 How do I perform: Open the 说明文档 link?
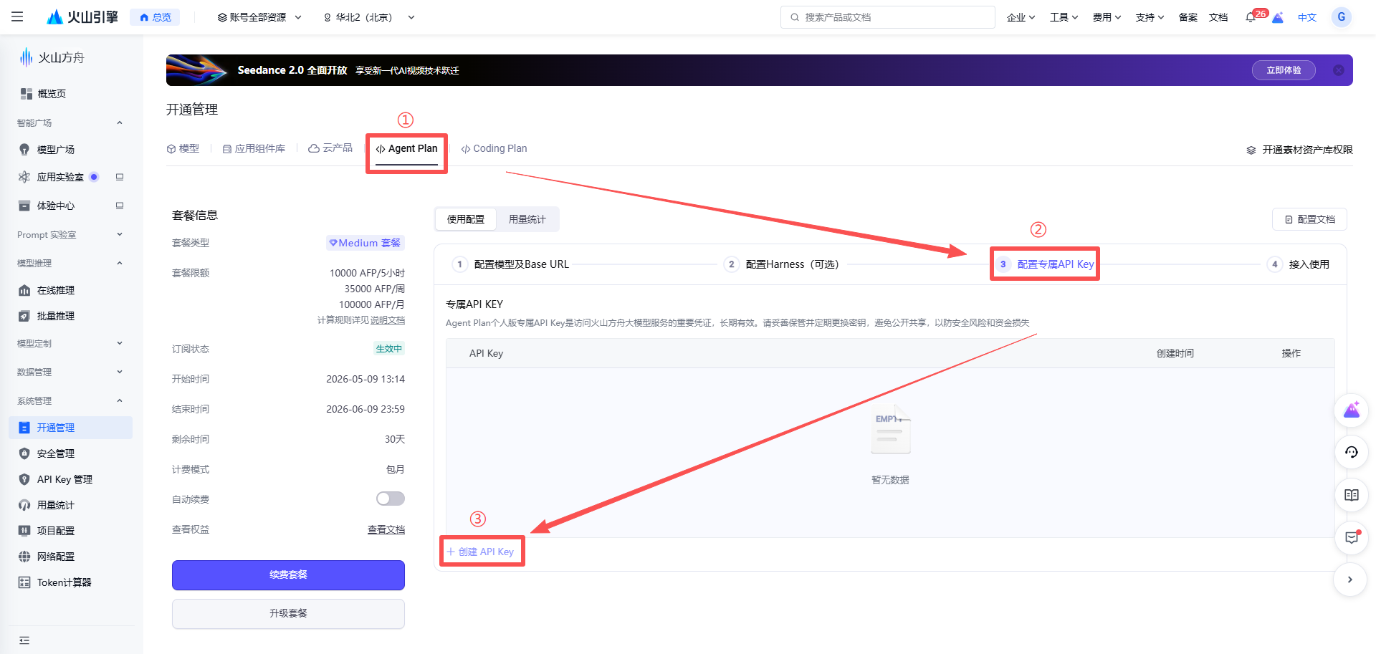(x=388, y=320)
